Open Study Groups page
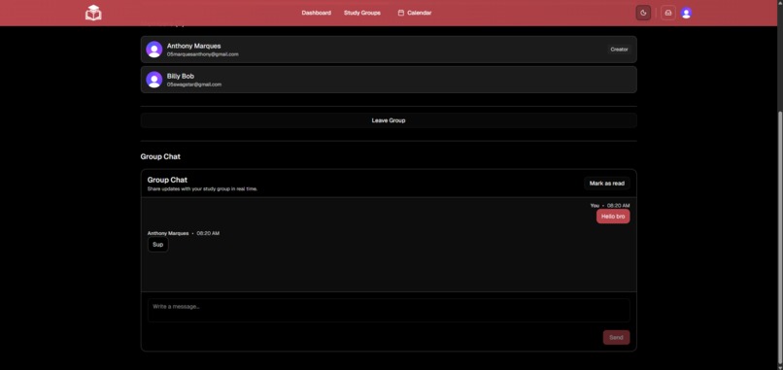The width and height of the screenshot is (783, 370). click(x=362, y=13)
